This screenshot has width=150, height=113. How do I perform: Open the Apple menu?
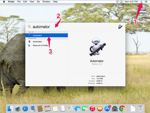[x=4, y=2]
